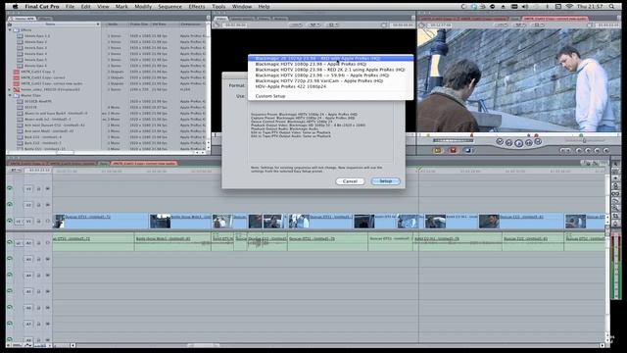The width and height of the screenshot is (627, 353).
Task: Select the Edit Selection tool in Tool palette
Action: (x=615, y=172)
